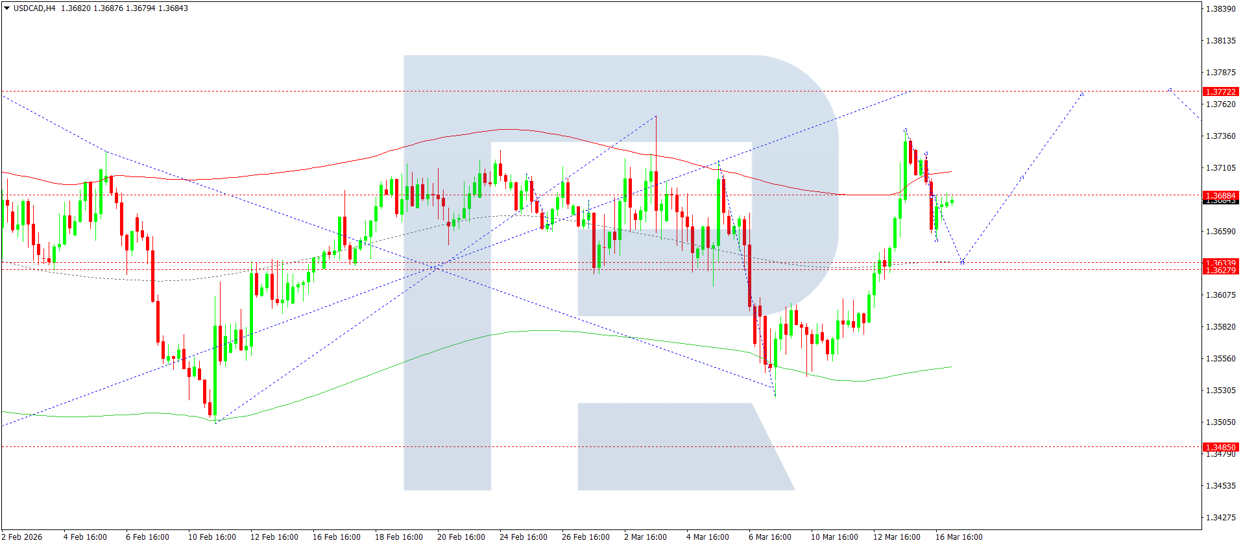Select the 10 Feb 16:00 time label

point(212,537)
